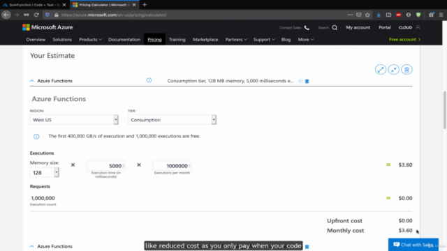Open the Solutions nav item
Screen dimensions: 447x251
[62, 40]
